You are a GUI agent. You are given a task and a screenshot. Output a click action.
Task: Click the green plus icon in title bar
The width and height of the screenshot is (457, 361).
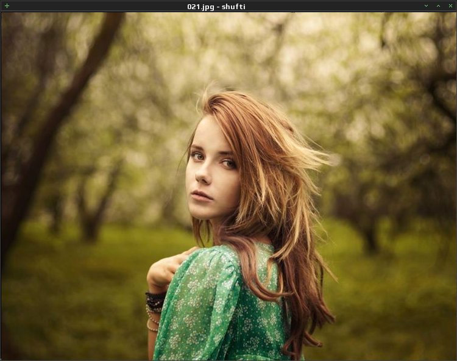(x=7, y=6)
